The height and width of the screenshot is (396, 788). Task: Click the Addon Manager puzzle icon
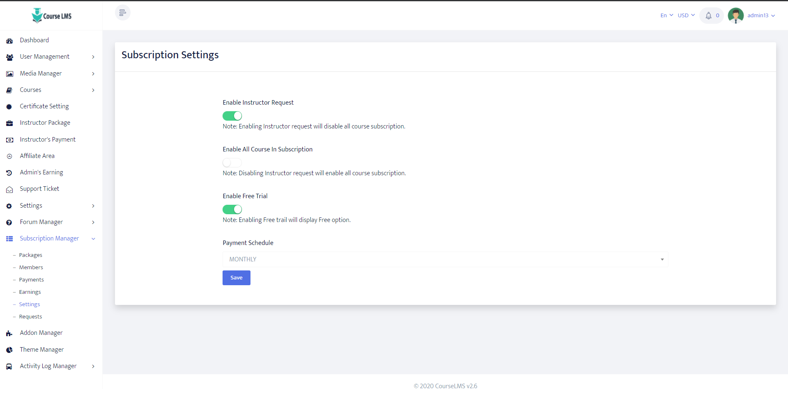pos(9,334)
